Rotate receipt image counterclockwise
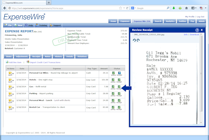209x140 pixels. (134, 40)
